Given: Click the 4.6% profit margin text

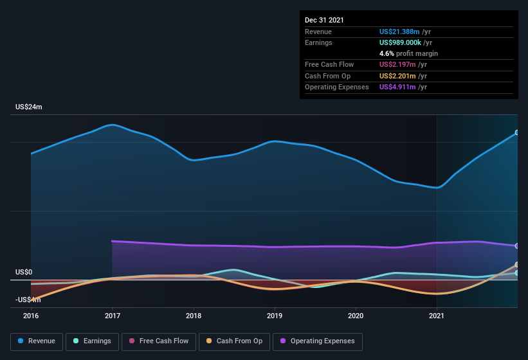Looking at the screenshot, I should tap(408, 53).
